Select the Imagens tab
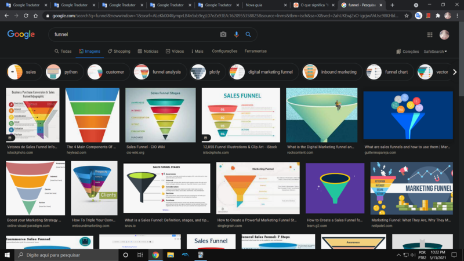The height and width of the screenshot is (261, 464). click(90, 51)
